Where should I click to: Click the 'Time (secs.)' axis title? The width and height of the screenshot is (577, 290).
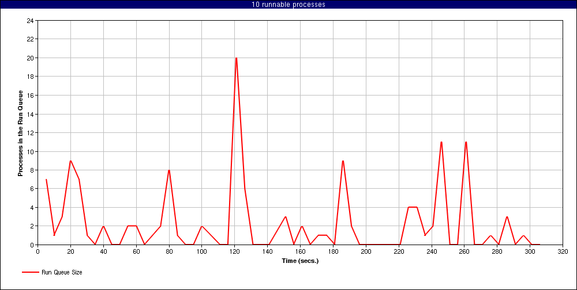300,261
